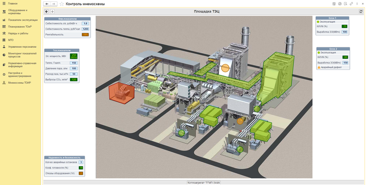Step back in mnemonic scheme panel arrow
The height and width of the screenshot is (185, 366).
coord(46,11)
